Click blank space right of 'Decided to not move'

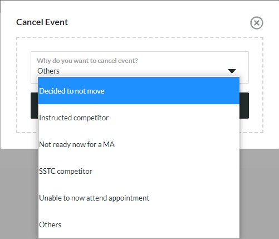(171, 91)
